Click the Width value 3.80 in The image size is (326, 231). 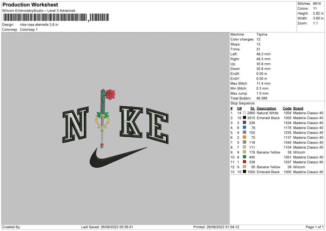tap(318, 19)
